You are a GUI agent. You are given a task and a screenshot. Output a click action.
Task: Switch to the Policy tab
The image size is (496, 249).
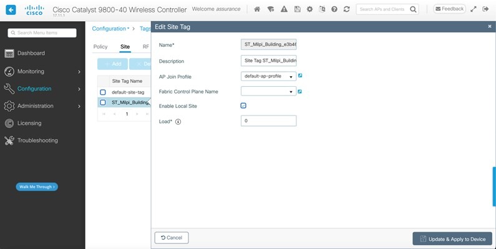(100, 47)
